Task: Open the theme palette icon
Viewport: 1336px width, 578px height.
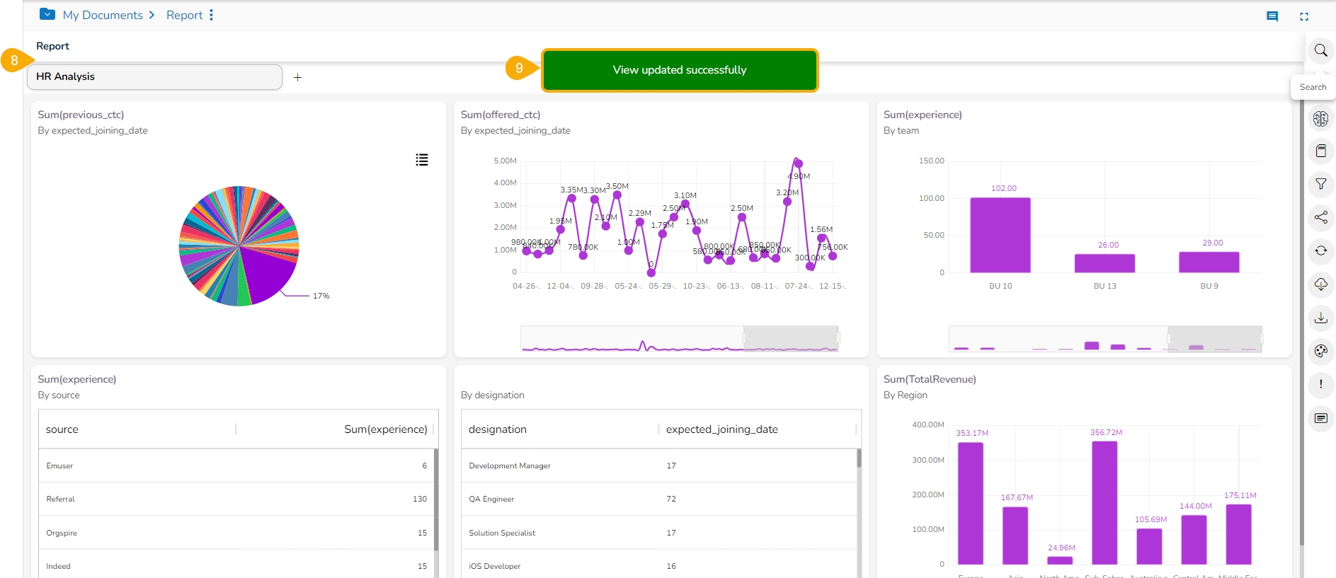Action: click(x=1320, y=351)
